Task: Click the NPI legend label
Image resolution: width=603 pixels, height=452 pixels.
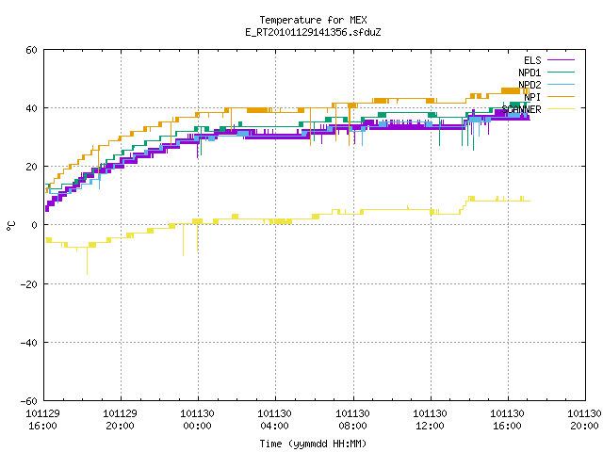Action: (532, 97)
